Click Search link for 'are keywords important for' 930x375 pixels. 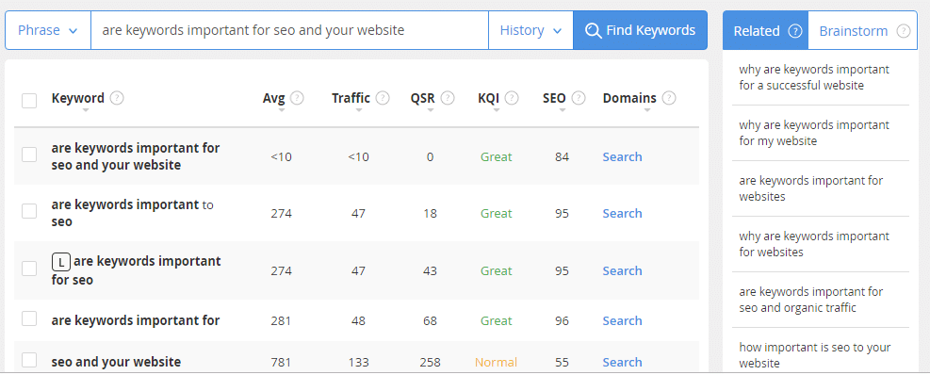click(x=622, y=321)
